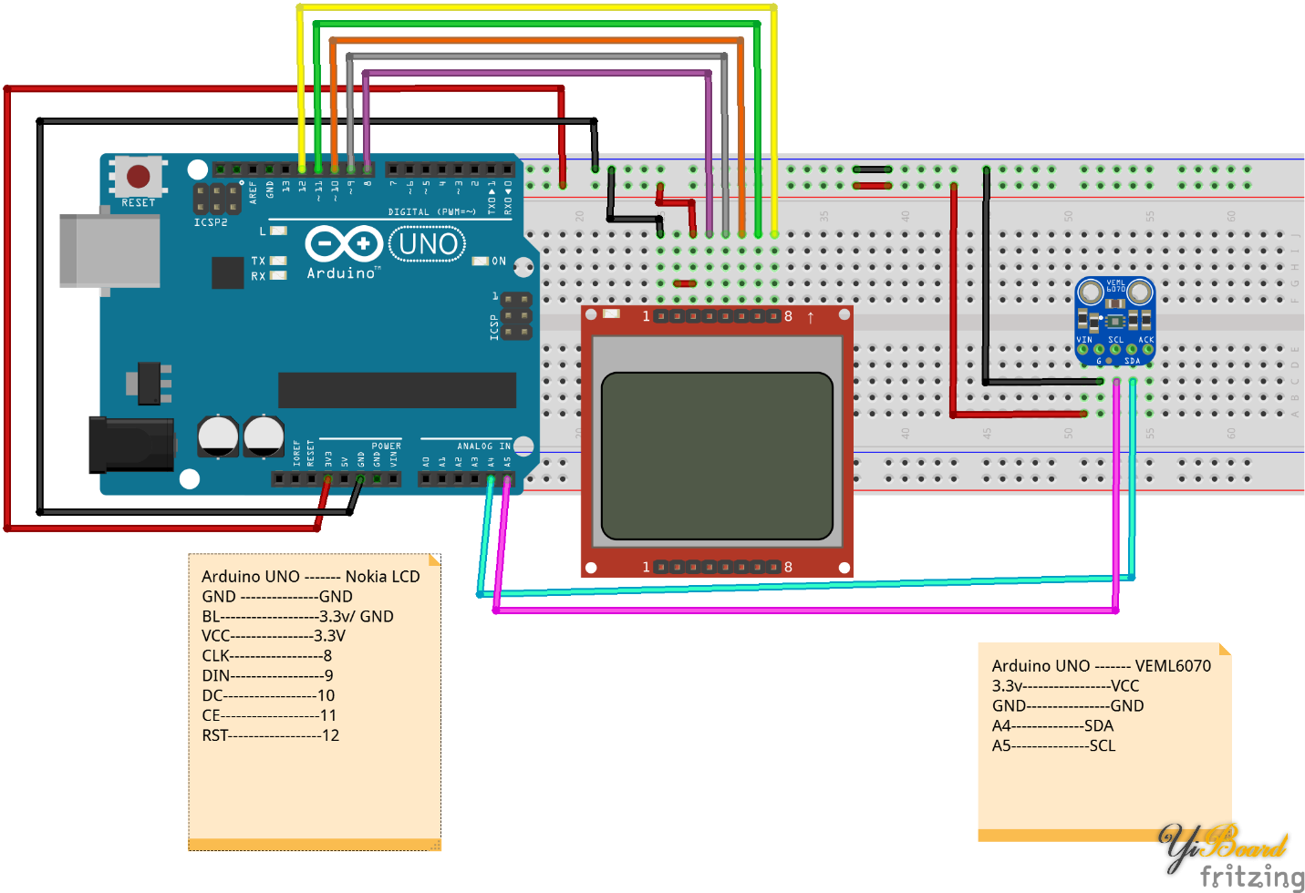1305x893 pixels.
Task: Click the purple wire from pin 8
Action: tap(536, 72)
